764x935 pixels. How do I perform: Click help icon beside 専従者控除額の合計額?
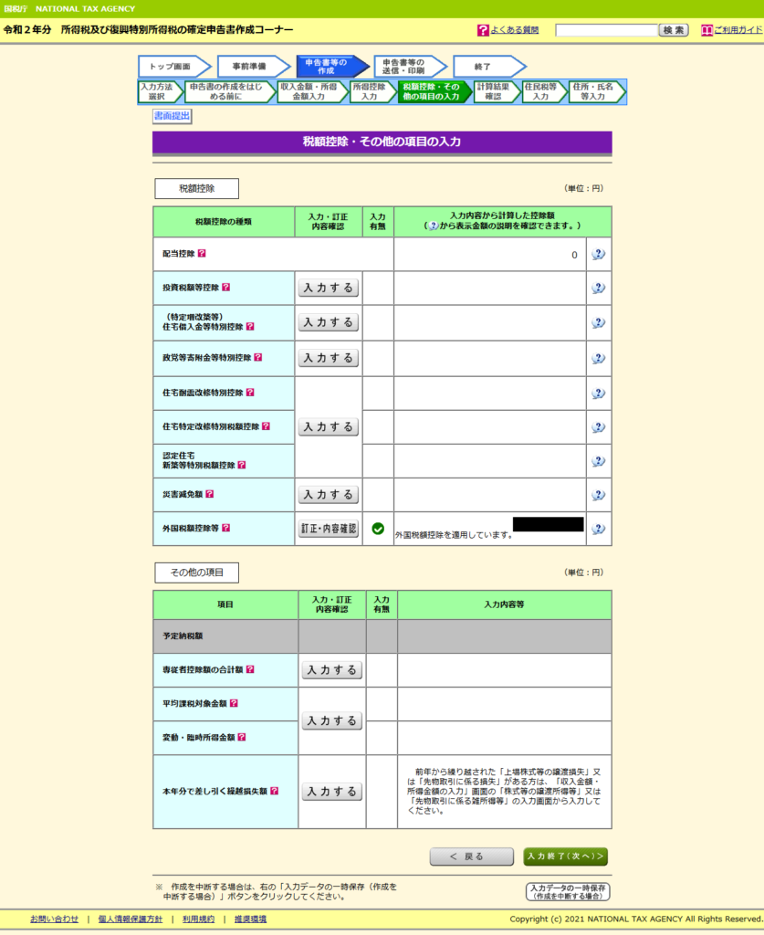point(249,669)
